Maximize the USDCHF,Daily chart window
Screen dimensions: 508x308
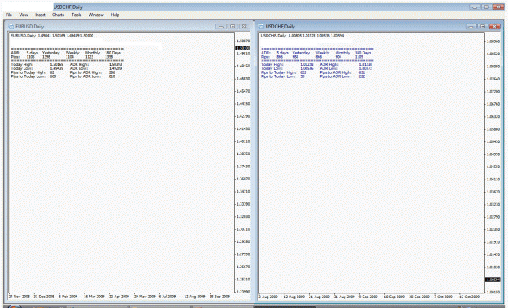483,27
